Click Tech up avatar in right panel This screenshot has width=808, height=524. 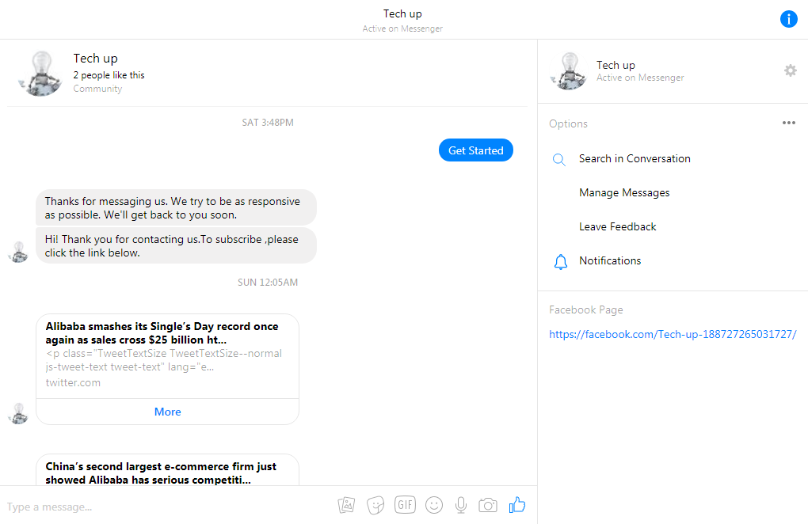[x=569, y=71]
